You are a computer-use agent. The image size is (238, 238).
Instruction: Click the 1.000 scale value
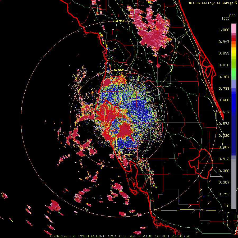tap(224, 30)
